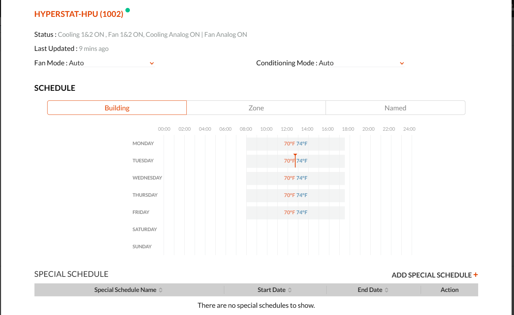
Task: Select Thursday's schedule block
Action: pos(295,195)
